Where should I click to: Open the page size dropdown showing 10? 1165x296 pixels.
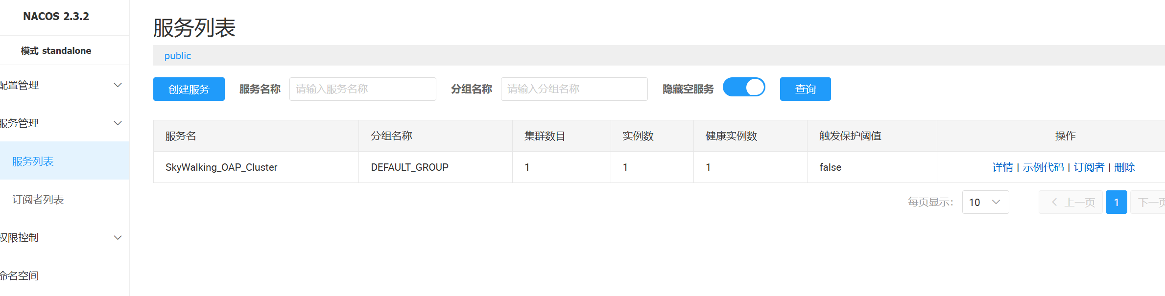click(x=985, y=202)
